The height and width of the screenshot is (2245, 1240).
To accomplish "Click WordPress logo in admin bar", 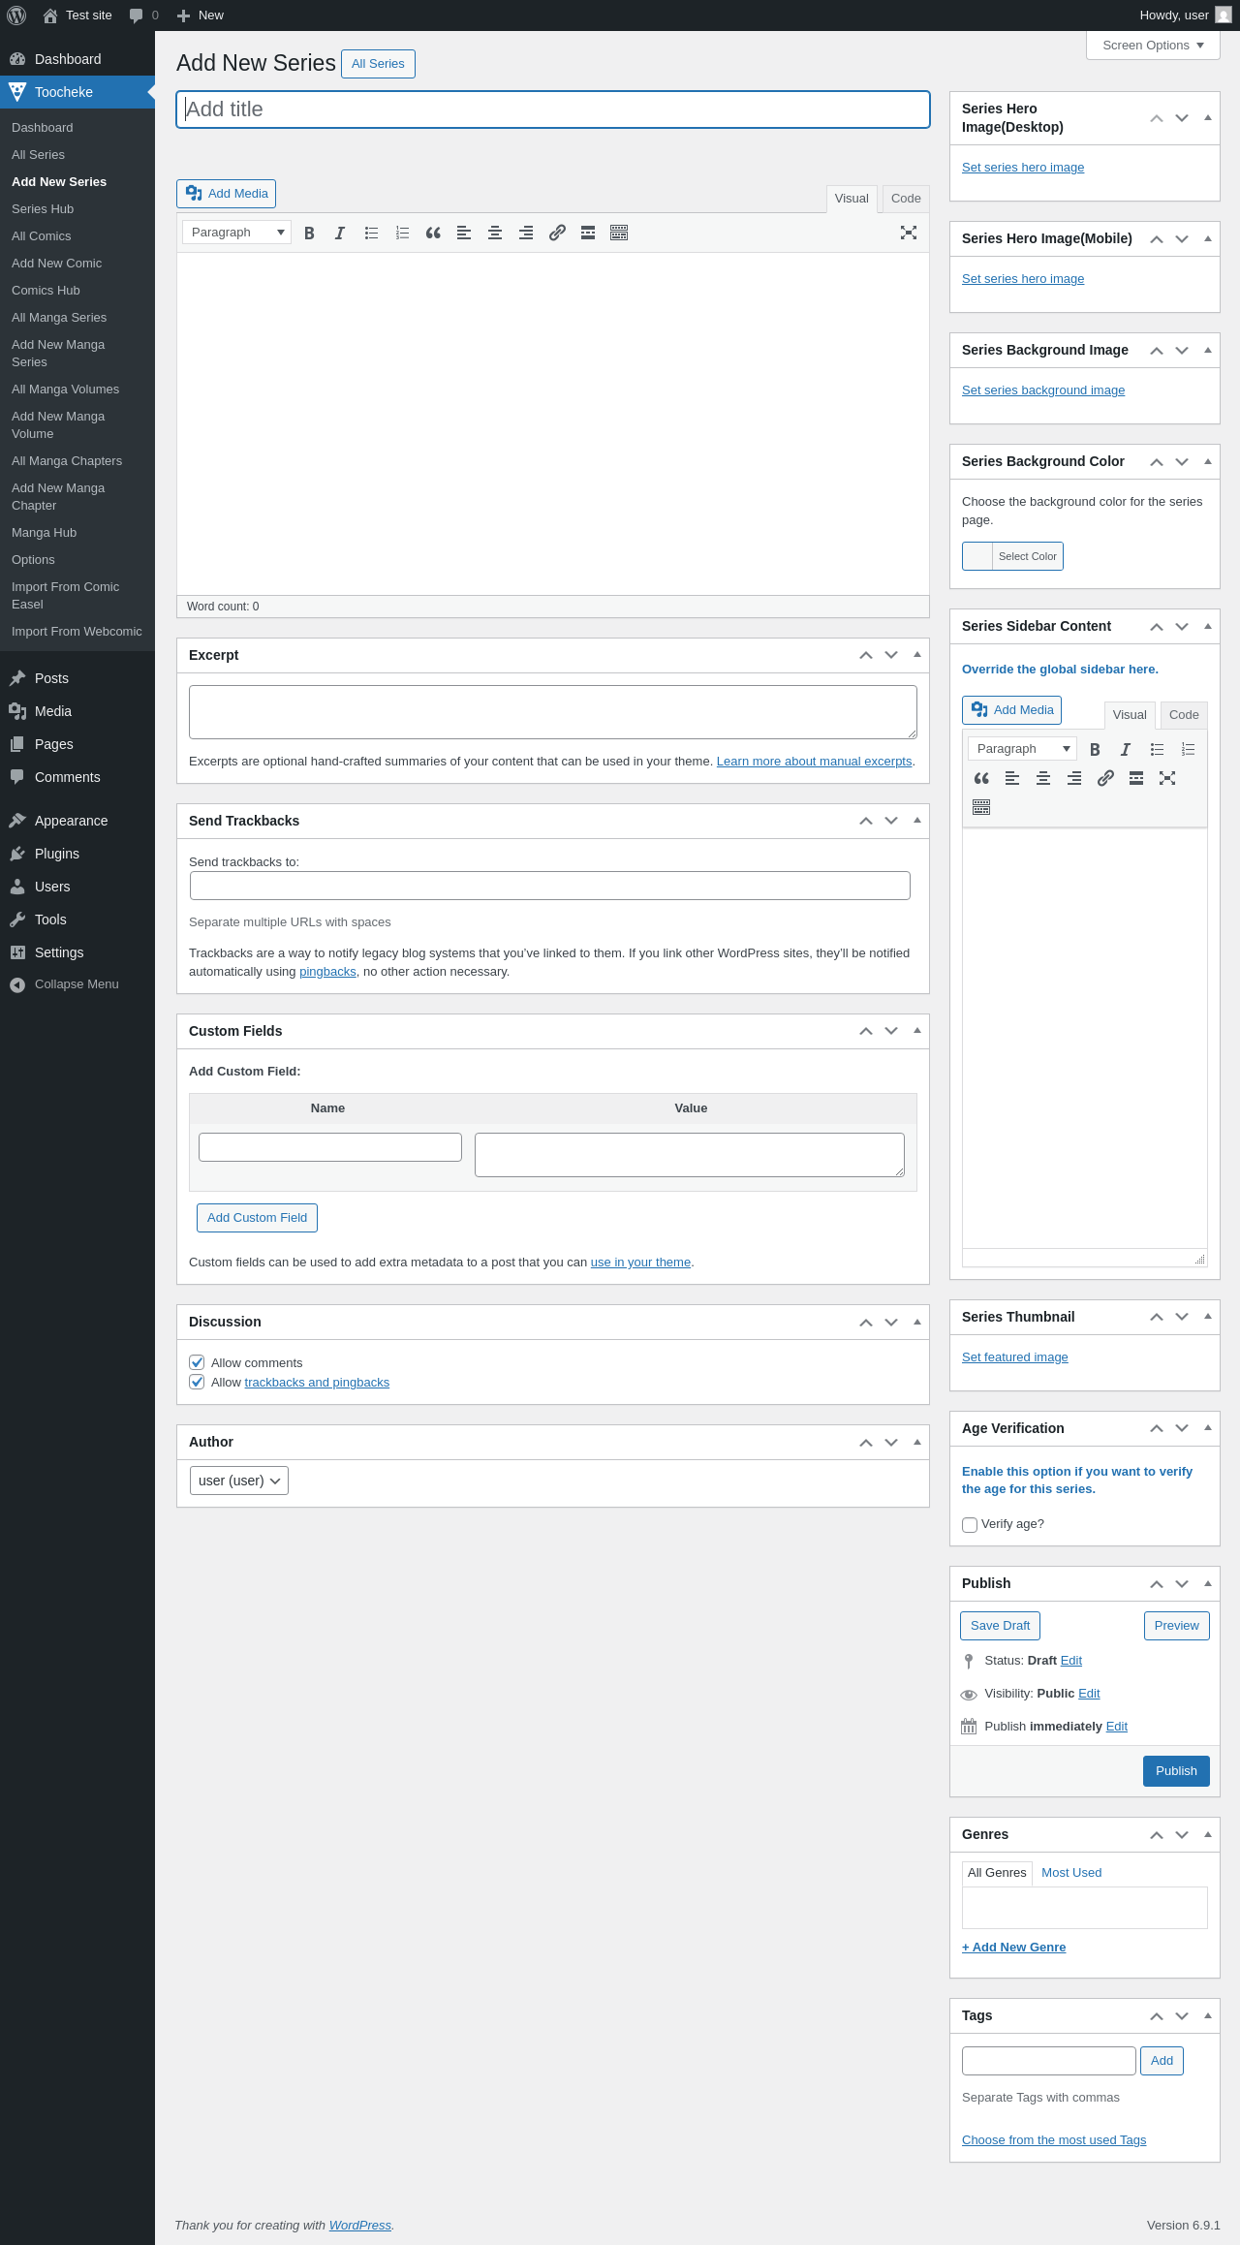I will click(16, 16).
